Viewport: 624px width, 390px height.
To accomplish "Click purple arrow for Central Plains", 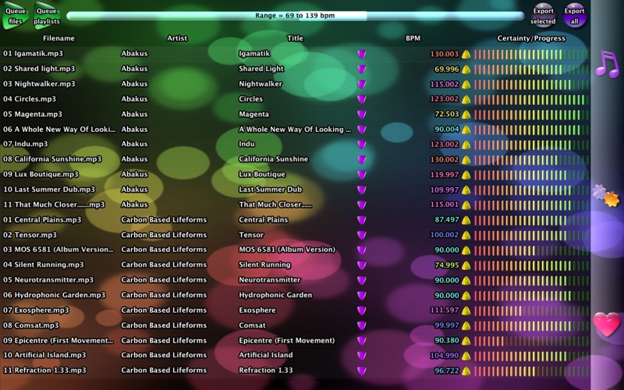I will click(361, 220).
